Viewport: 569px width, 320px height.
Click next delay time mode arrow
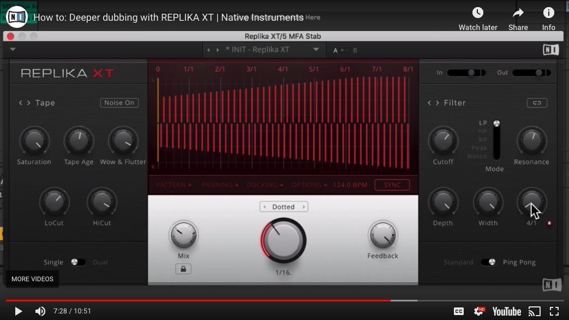(x=304, y=206)
